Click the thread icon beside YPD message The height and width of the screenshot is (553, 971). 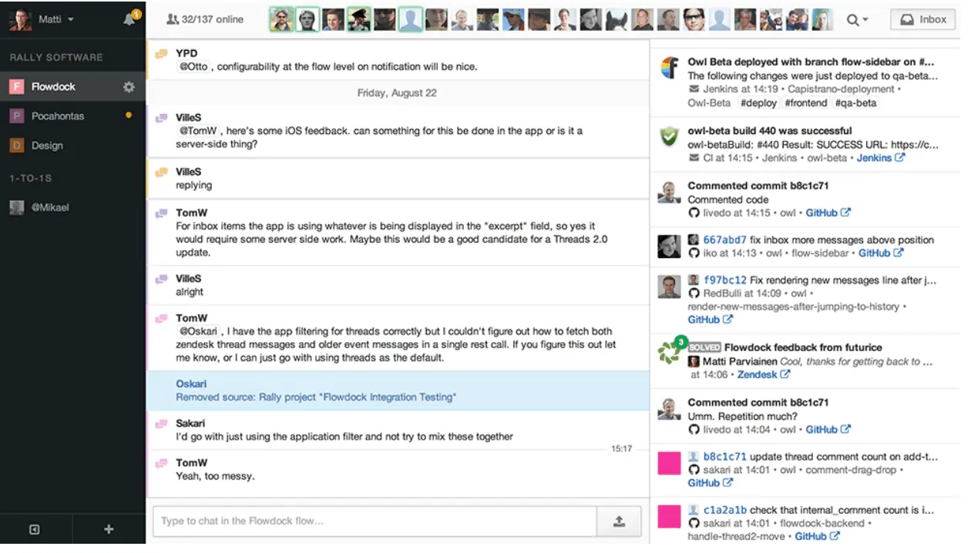[x=161, y=54]
